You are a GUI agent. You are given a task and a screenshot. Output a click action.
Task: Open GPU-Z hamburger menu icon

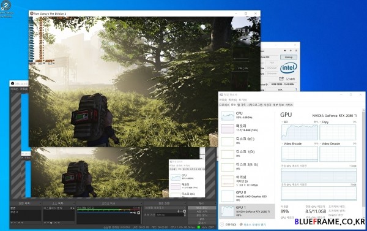(x=296, y=50)
